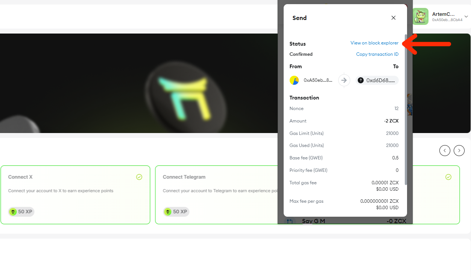This screenshot has height=277, width=471.
Task: Go to the next carousel slide
Action: click(x=459, y=151)
